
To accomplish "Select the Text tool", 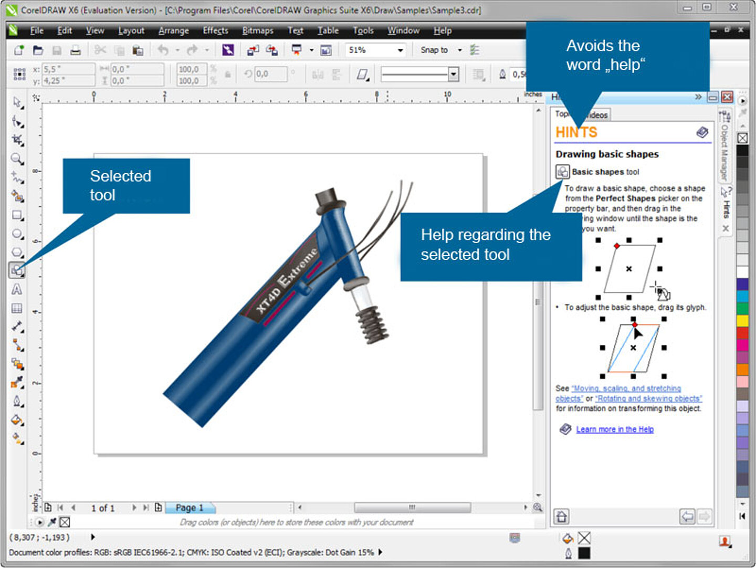I will 17,290.
